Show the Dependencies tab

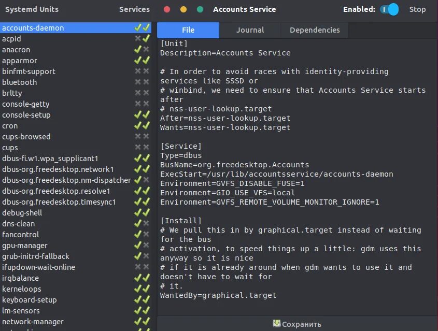tap(315, 30)
